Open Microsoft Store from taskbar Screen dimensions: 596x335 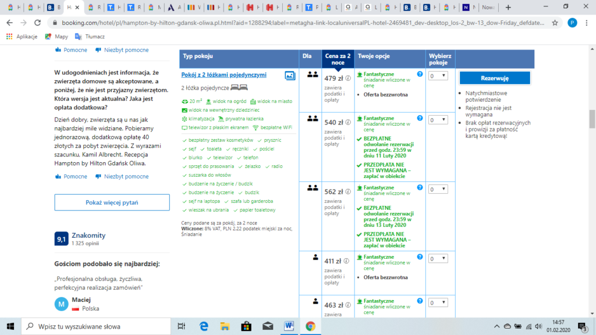(x=246, y=326)
